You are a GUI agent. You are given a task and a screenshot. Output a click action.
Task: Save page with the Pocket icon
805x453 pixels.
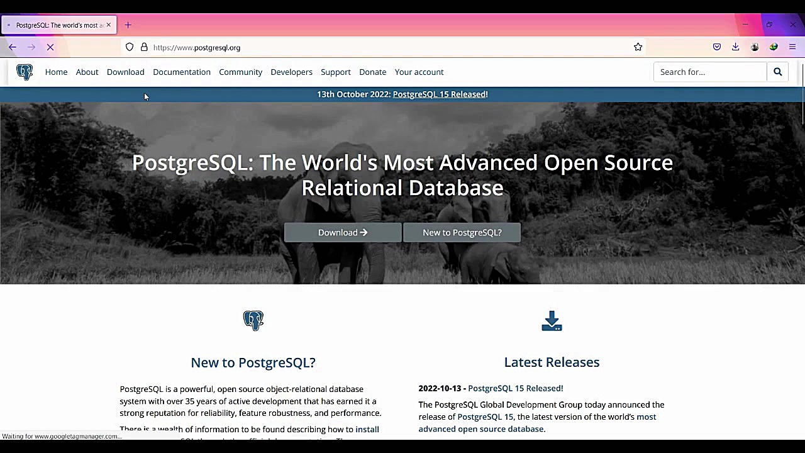pyautogui.click(x=716, y=47)
